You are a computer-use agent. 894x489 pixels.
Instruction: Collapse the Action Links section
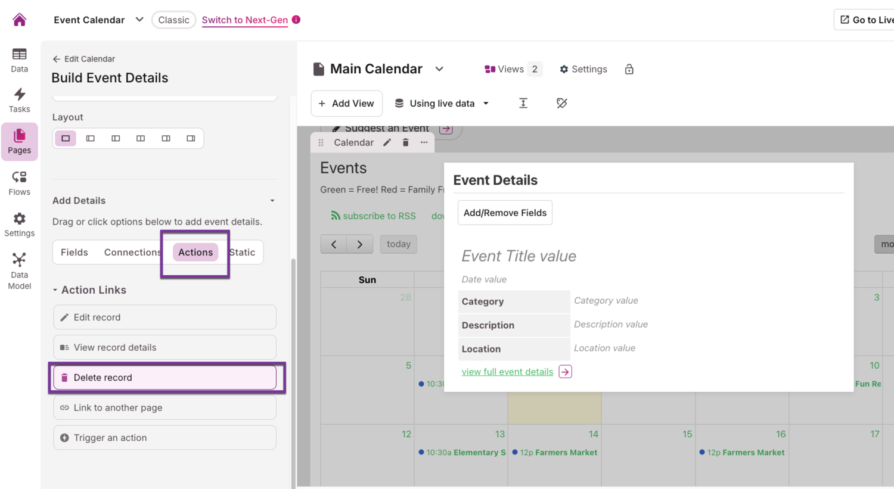55,290
